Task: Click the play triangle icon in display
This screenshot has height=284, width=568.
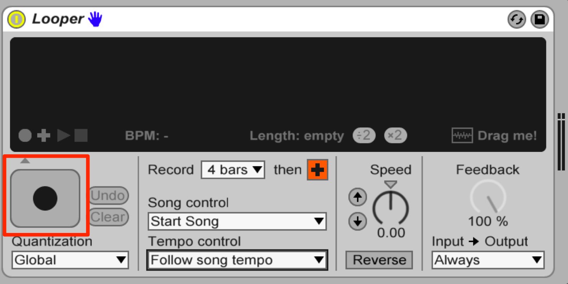Action: pyautogui.click(x=64, y=135)
